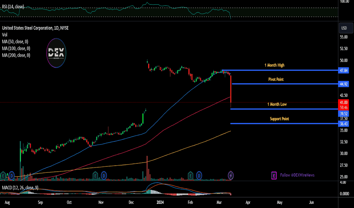Click the purple lightning news icon in March
Viewport: 354px width, 208px height.
coord(231,175)
